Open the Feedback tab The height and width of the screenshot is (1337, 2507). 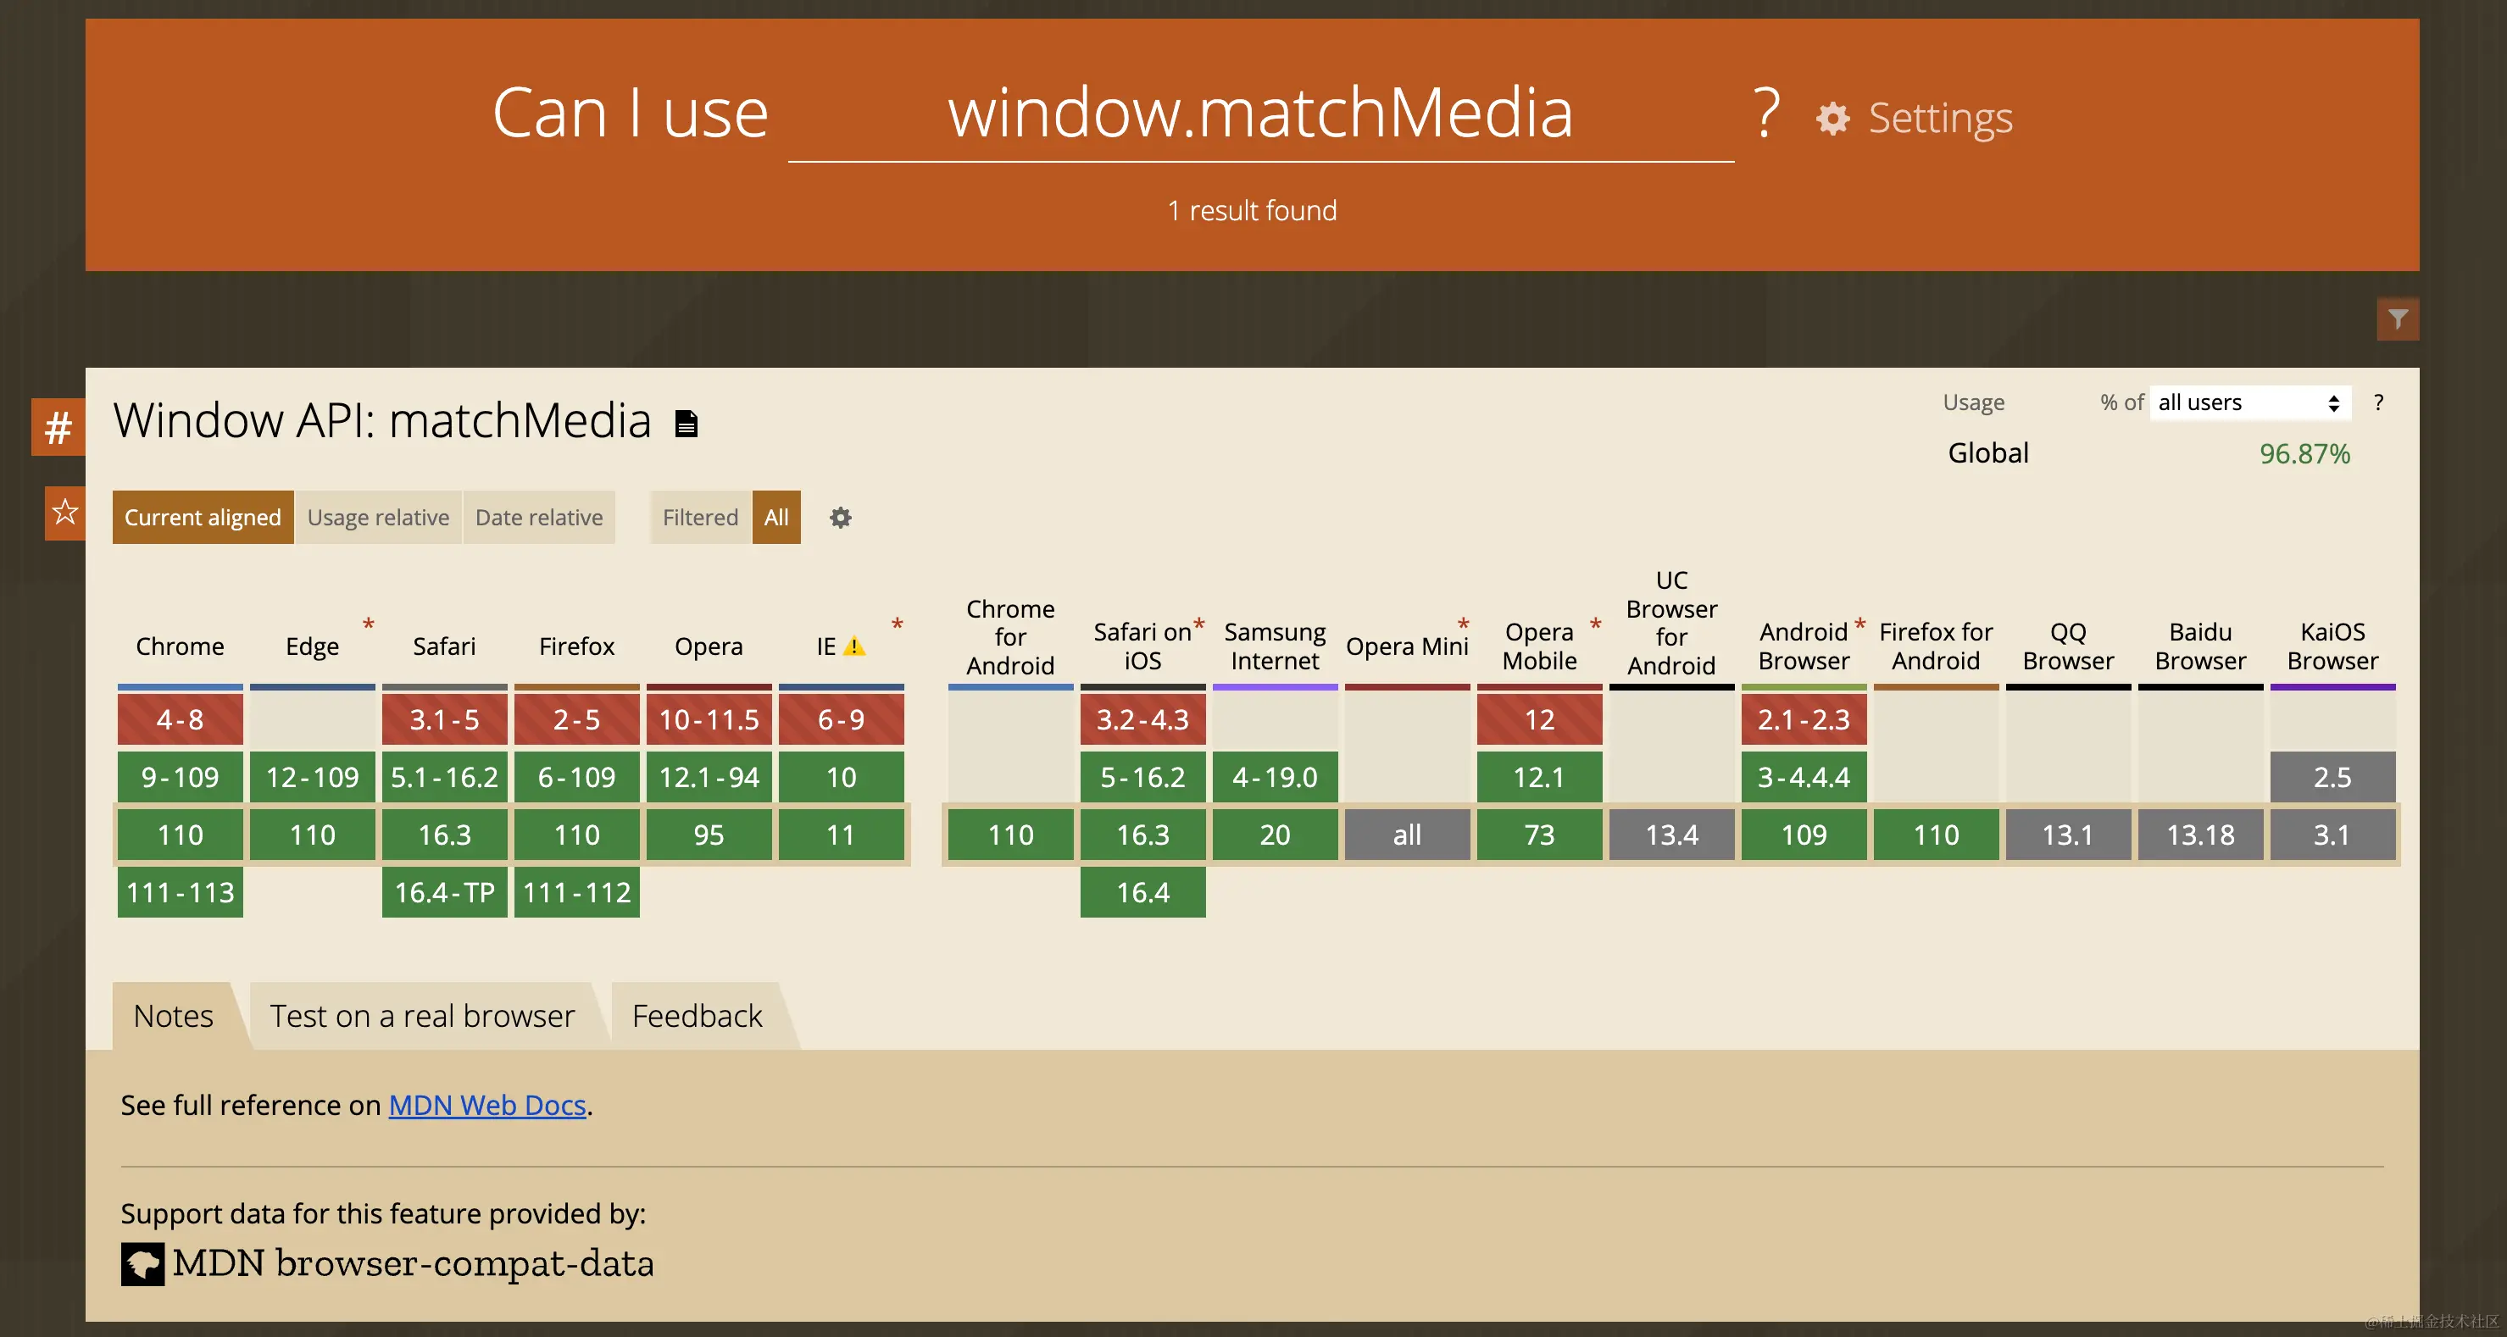coord(697,1016)
